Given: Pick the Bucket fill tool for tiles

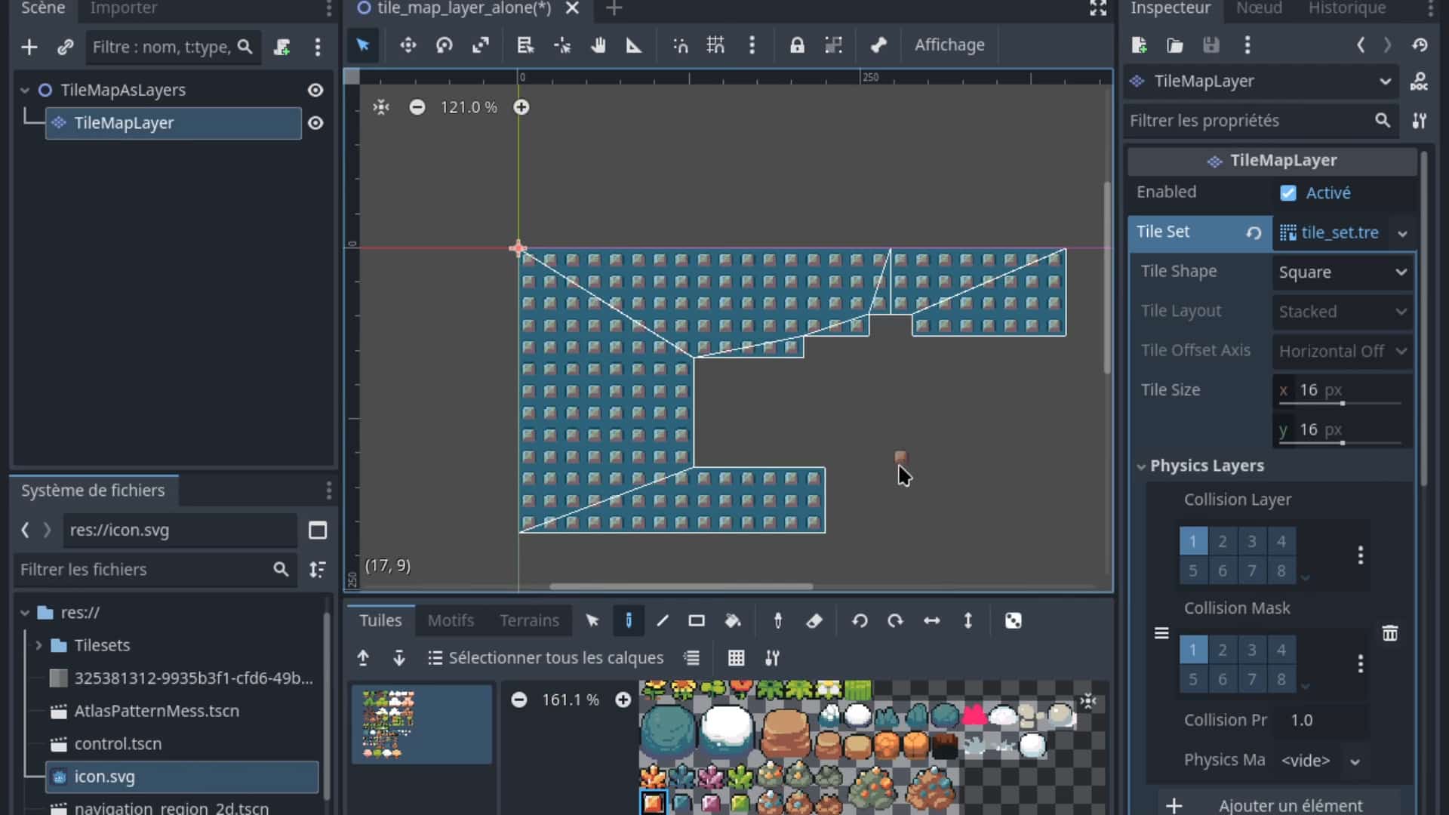Looking at the screenshot, I should click(x=733, y=621).
